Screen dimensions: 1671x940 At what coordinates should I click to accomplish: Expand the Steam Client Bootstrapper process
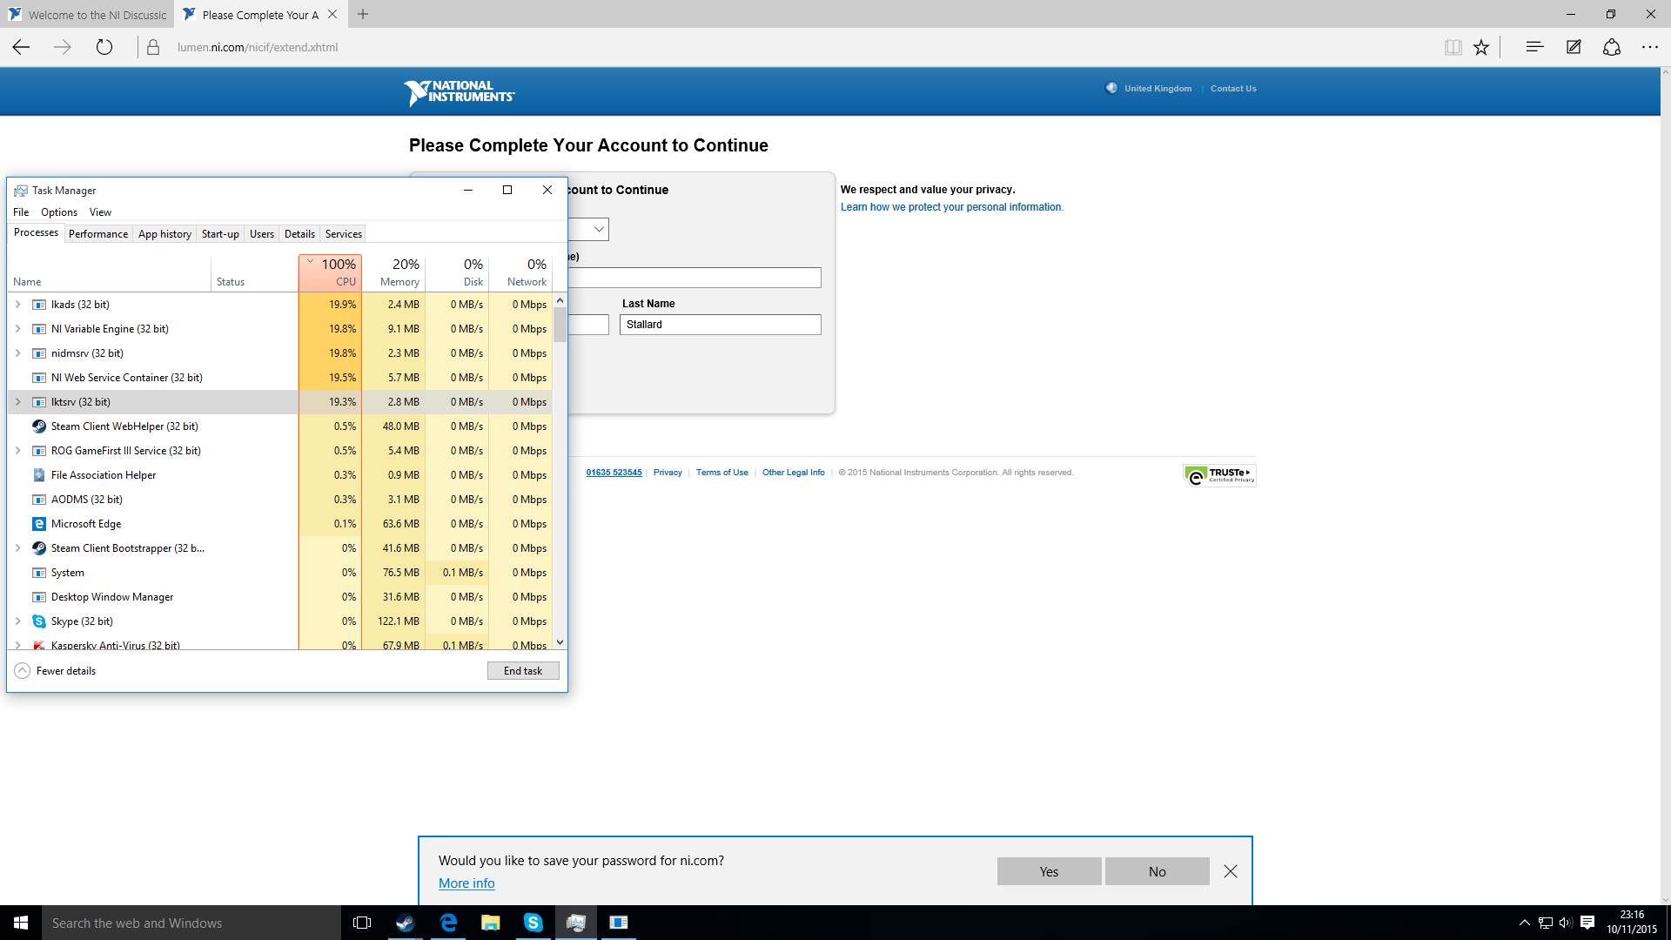click(16, 547)
